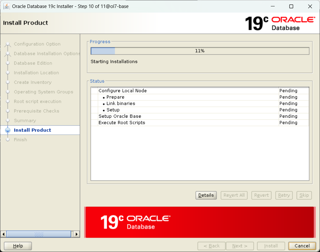The image size is (320, 252).
Task: Cancel the installation
Action: click(x=302, y=246)
